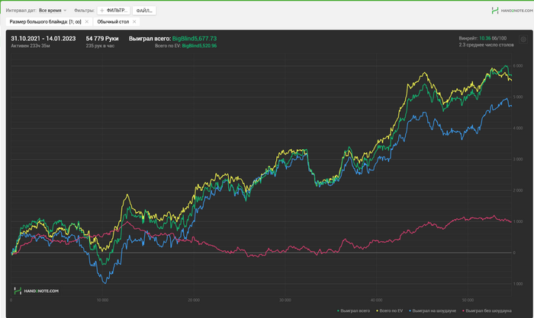Click the '6 000' y-axis label
The image size is (534, 318).
(x=518, y=66)
